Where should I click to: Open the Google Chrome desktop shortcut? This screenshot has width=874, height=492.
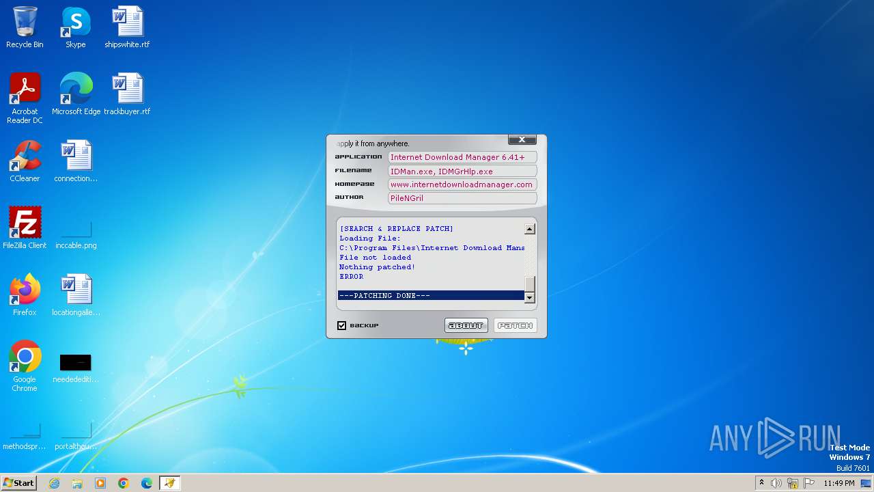[25, 366]
